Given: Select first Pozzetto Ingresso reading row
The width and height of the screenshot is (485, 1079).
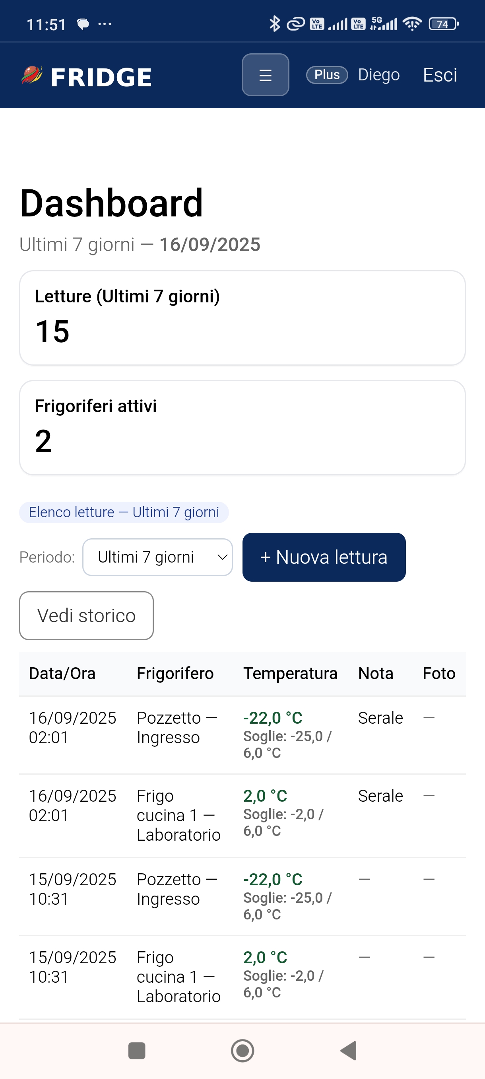Looking at the screenshot, I should (242, 734).
